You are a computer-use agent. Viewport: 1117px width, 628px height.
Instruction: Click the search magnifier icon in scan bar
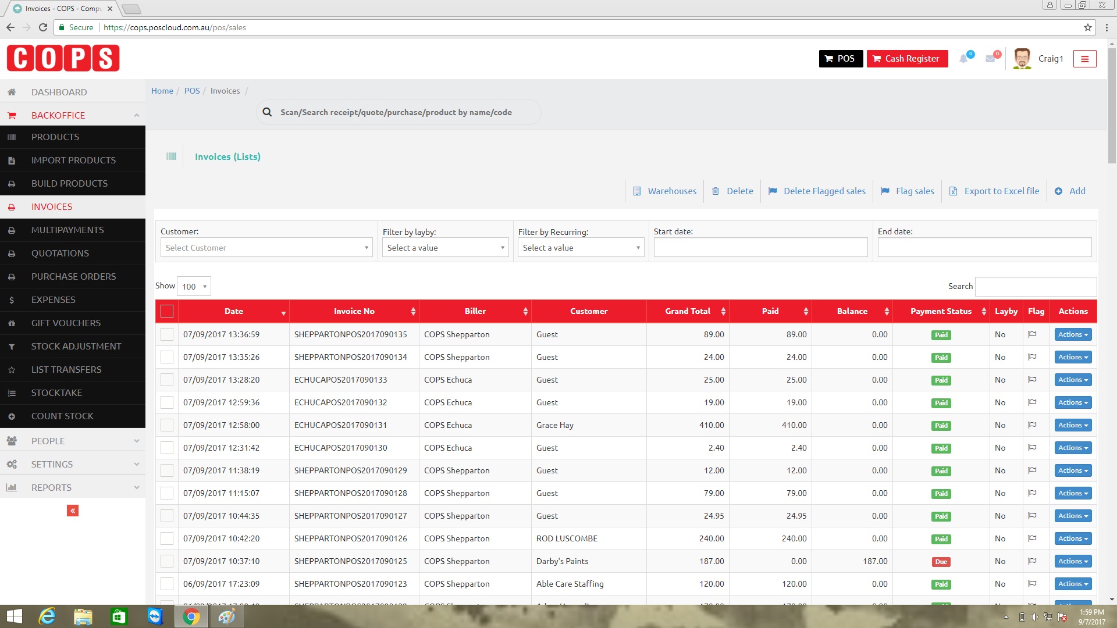tap(267, 112)
